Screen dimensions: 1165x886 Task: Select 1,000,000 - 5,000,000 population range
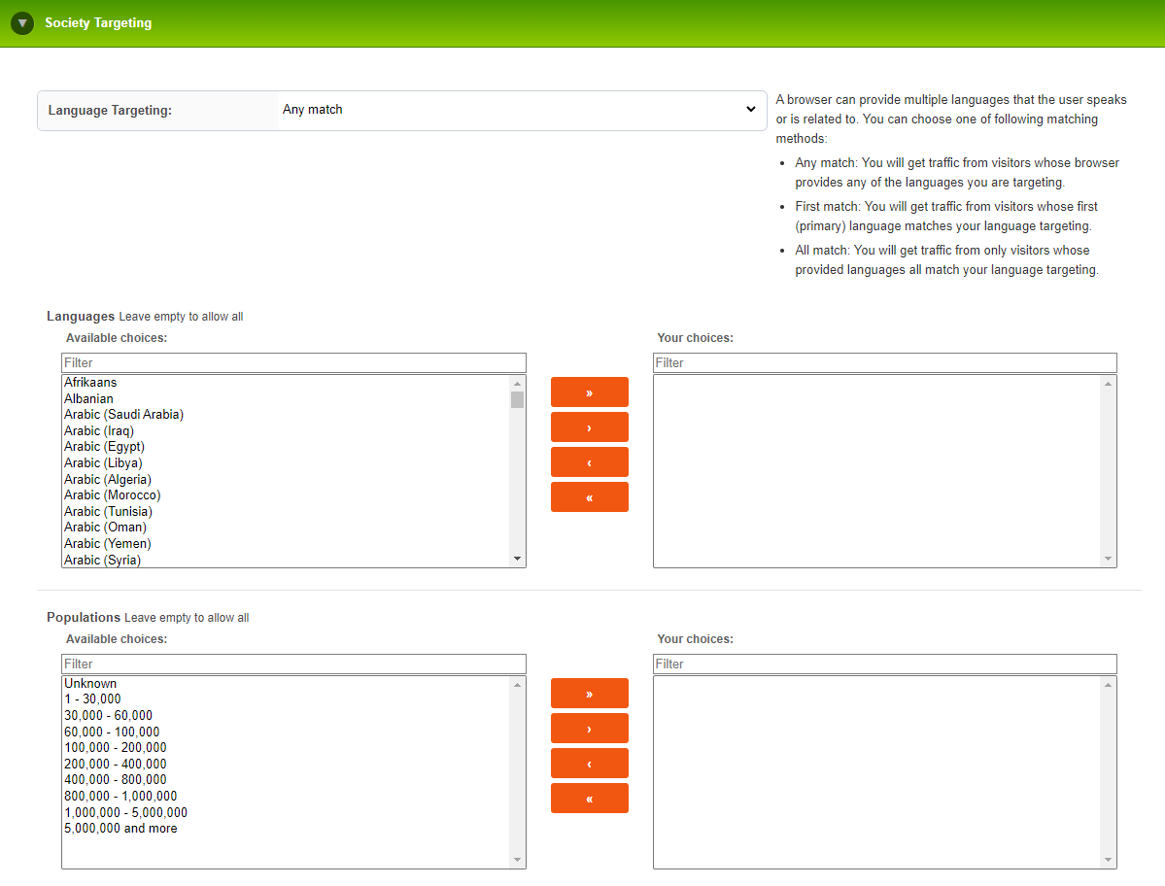(286, 812)
